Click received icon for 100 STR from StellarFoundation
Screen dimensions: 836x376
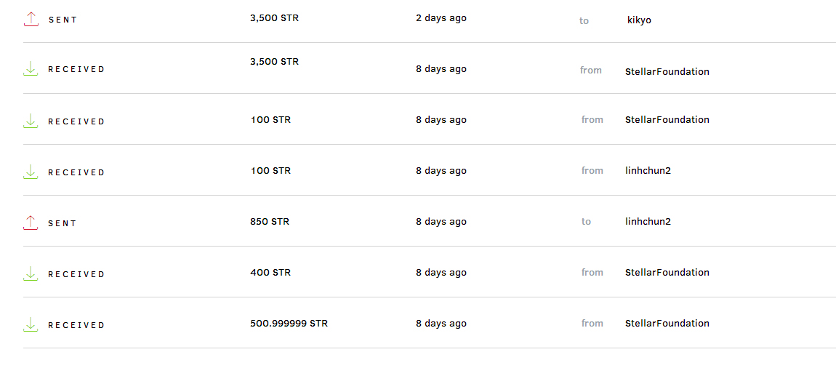pos(31,121)
